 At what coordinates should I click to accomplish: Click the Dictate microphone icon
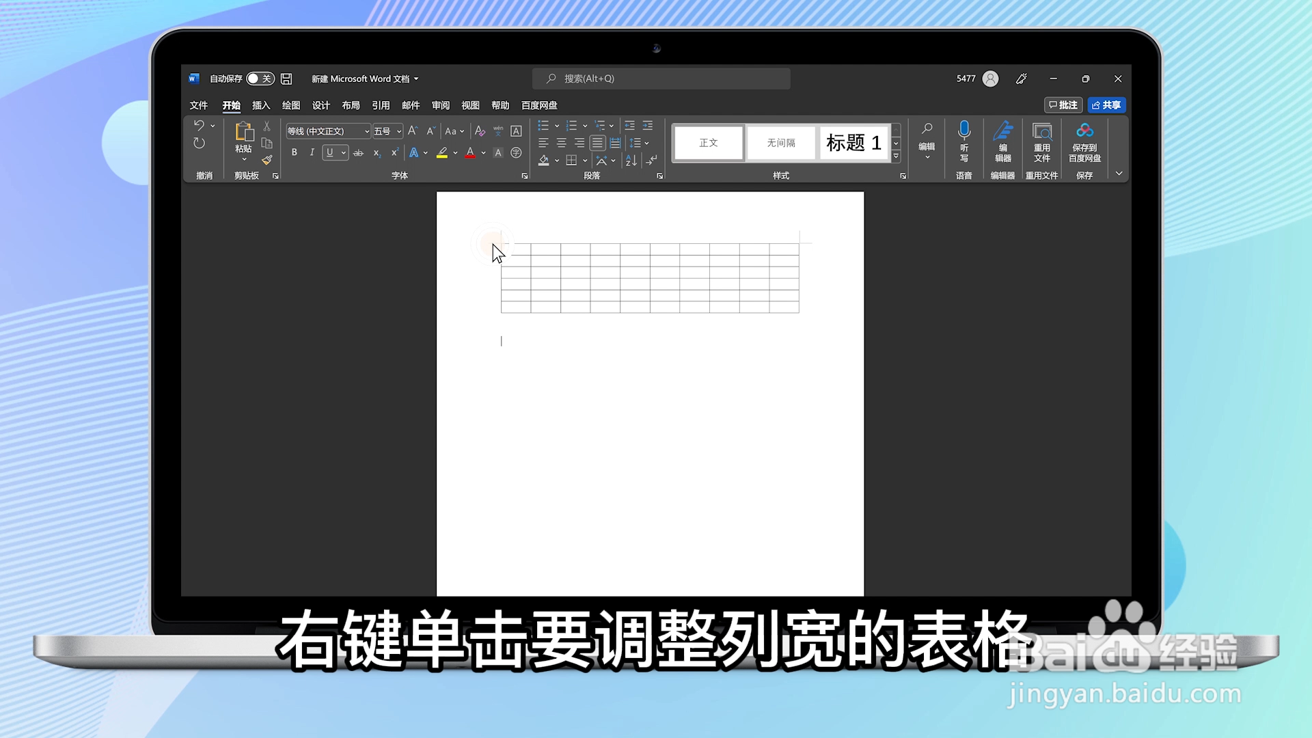pos(963,130)
